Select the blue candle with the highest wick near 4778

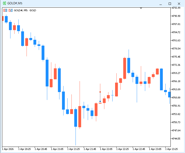[x=129, y=65]
